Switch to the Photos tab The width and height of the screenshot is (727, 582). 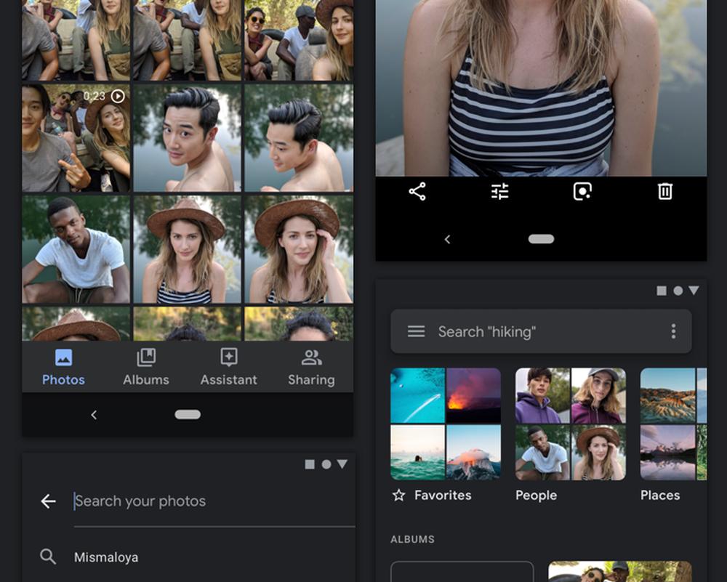pos(63,367)
